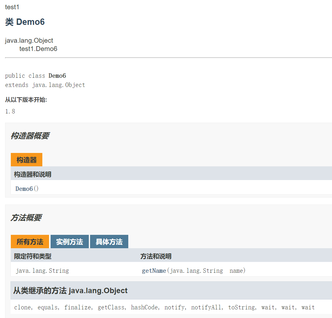The image size is (332, 318).
Task: Click the version value 1.8
Action: point(10,111)
